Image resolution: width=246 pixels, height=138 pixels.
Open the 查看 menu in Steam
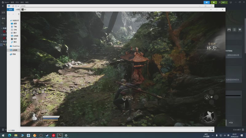[x=12, y=2]
